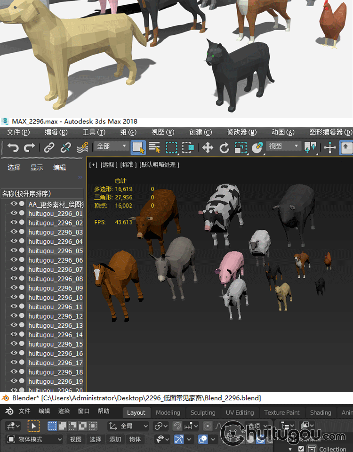Open Select by Name list tool

click(x=154, y=147)
